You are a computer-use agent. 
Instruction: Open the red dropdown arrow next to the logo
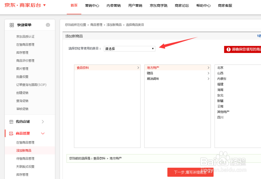[x=44, y=5]
